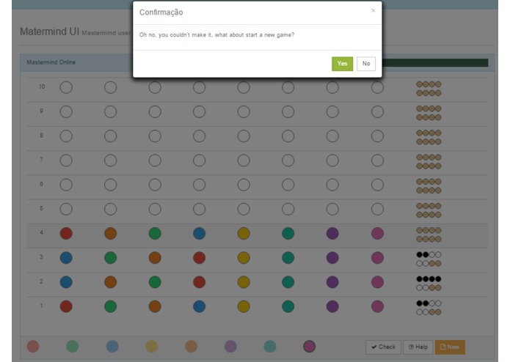Image resolution: width=510 pixels, height=362 pixels.
Task: Click row number 4
Action: [41, 232]
